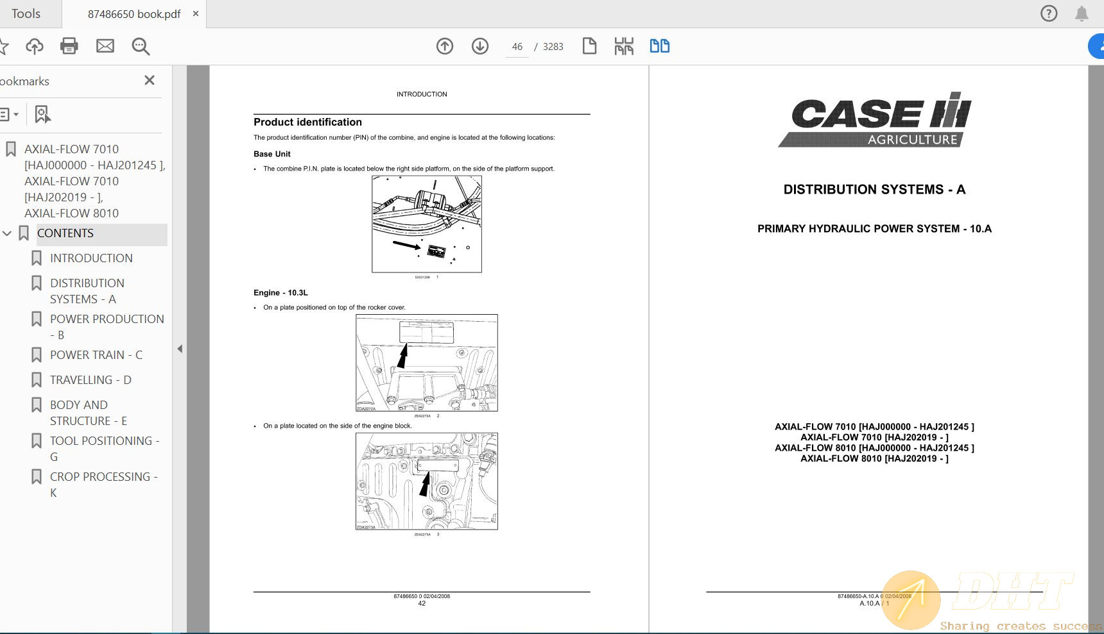
Task: Click the Engine - 10.3L subheading
Action: pos(280,293)
